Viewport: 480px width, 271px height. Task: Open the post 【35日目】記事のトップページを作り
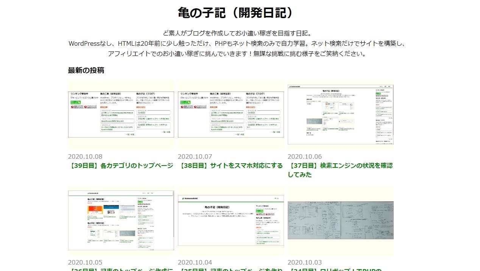(231, 269)
